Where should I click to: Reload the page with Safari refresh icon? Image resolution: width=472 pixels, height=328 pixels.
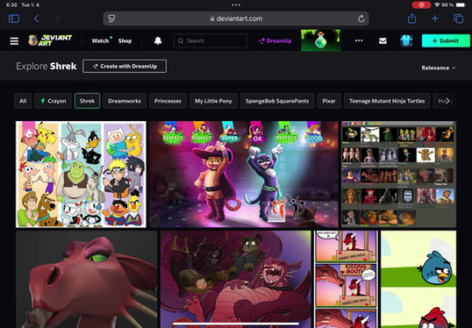(x=361, y=18)
